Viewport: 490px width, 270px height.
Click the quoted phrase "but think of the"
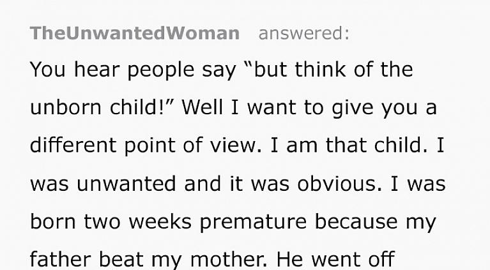coord(332,70)
